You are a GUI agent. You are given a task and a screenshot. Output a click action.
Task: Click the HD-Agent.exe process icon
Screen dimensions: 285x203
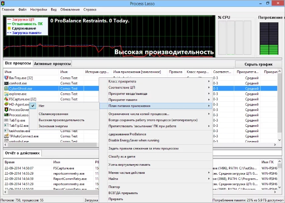click(x=6, y=104)
